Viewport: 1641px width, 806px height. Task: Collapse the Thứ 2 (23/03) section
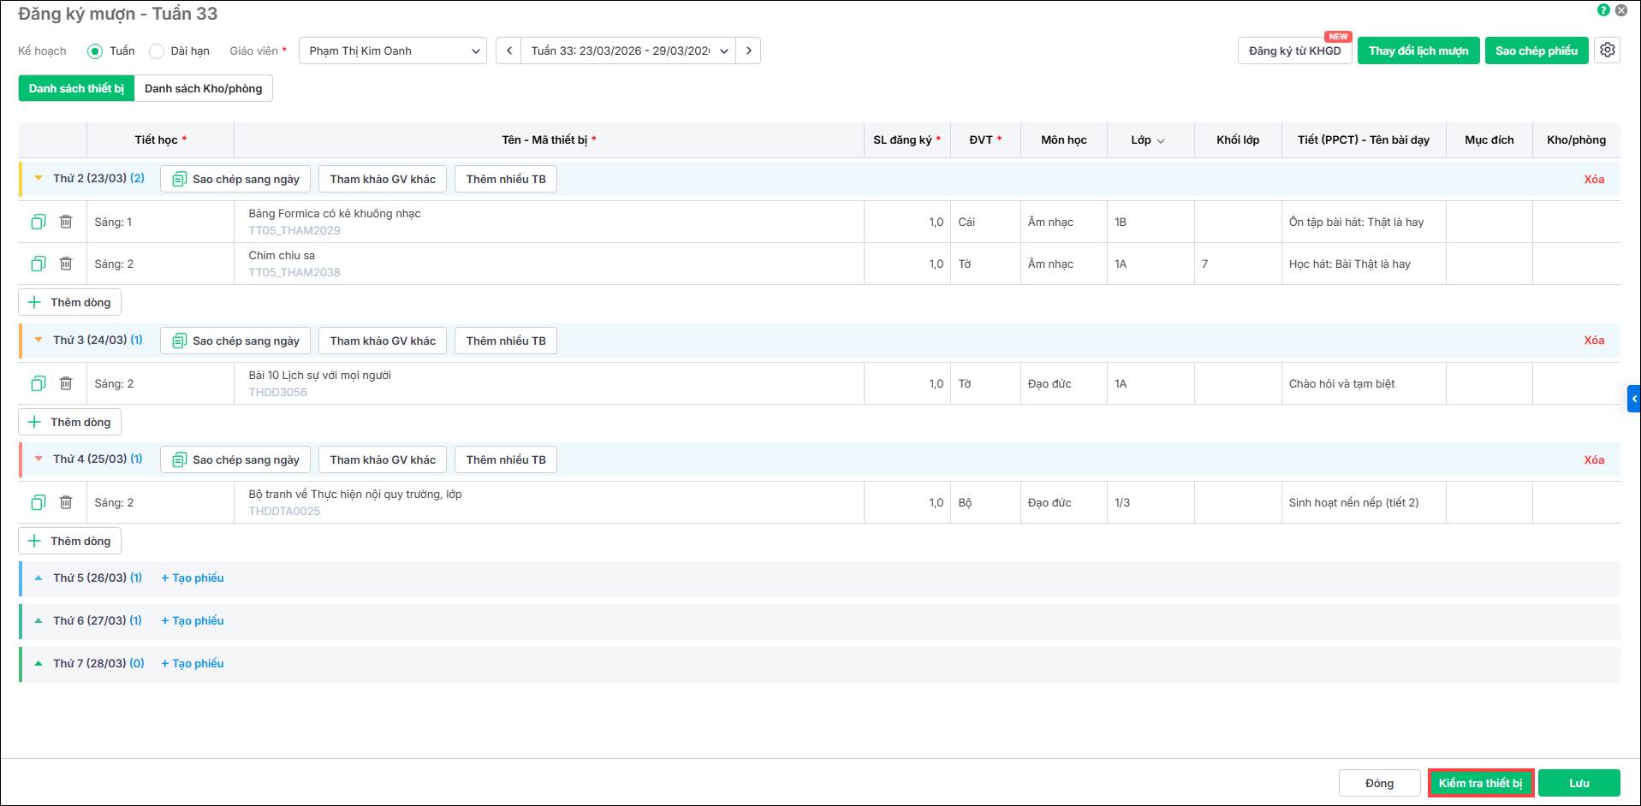tap(39, 178)
